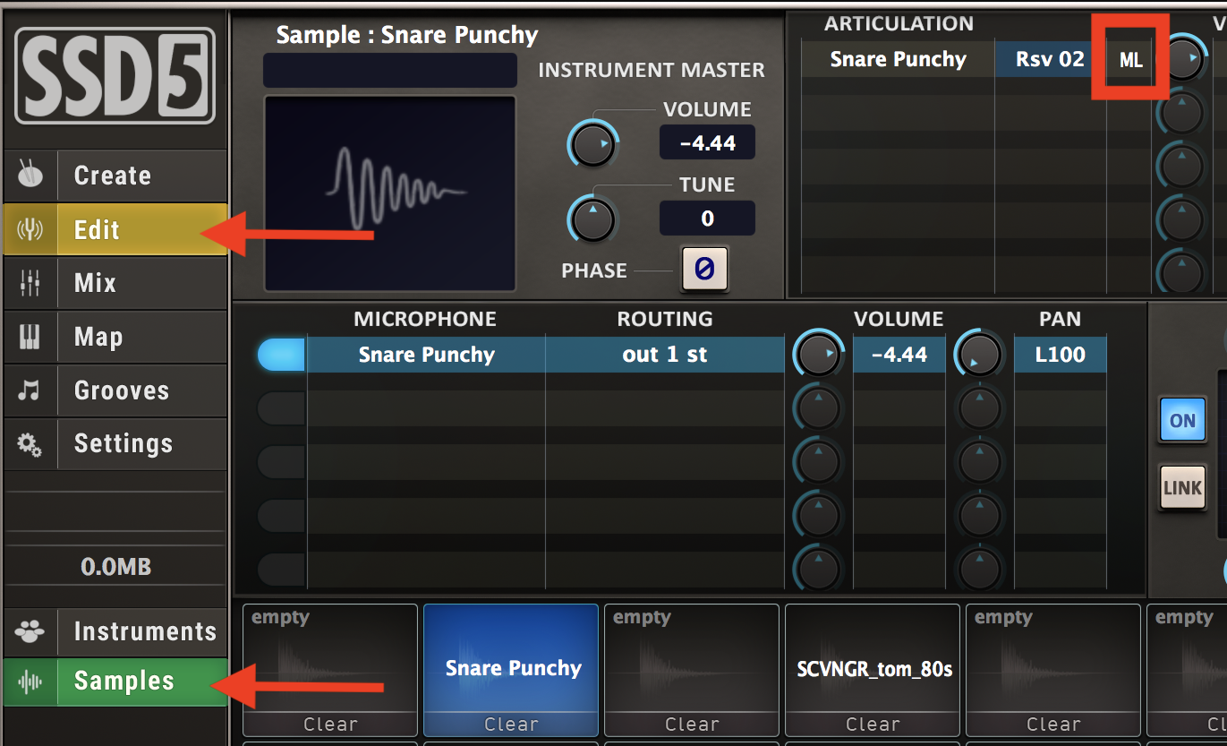Clear the first empty sample slot
1227x746 pixels.
[330, 724]
